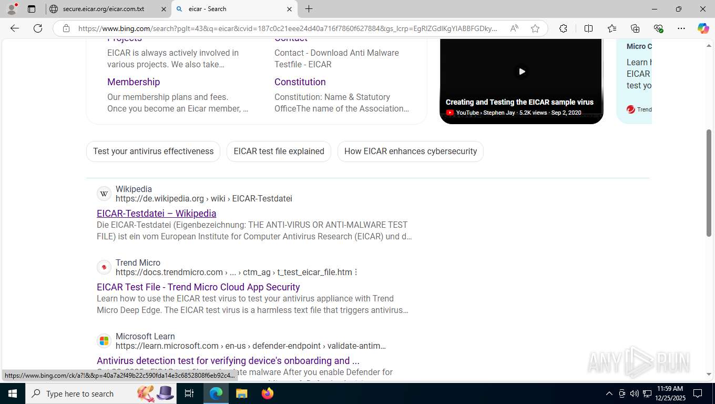Select Test your antivirus effectiveness chip
This screenshot has width=715, height=404.
[x=154, y=151]
